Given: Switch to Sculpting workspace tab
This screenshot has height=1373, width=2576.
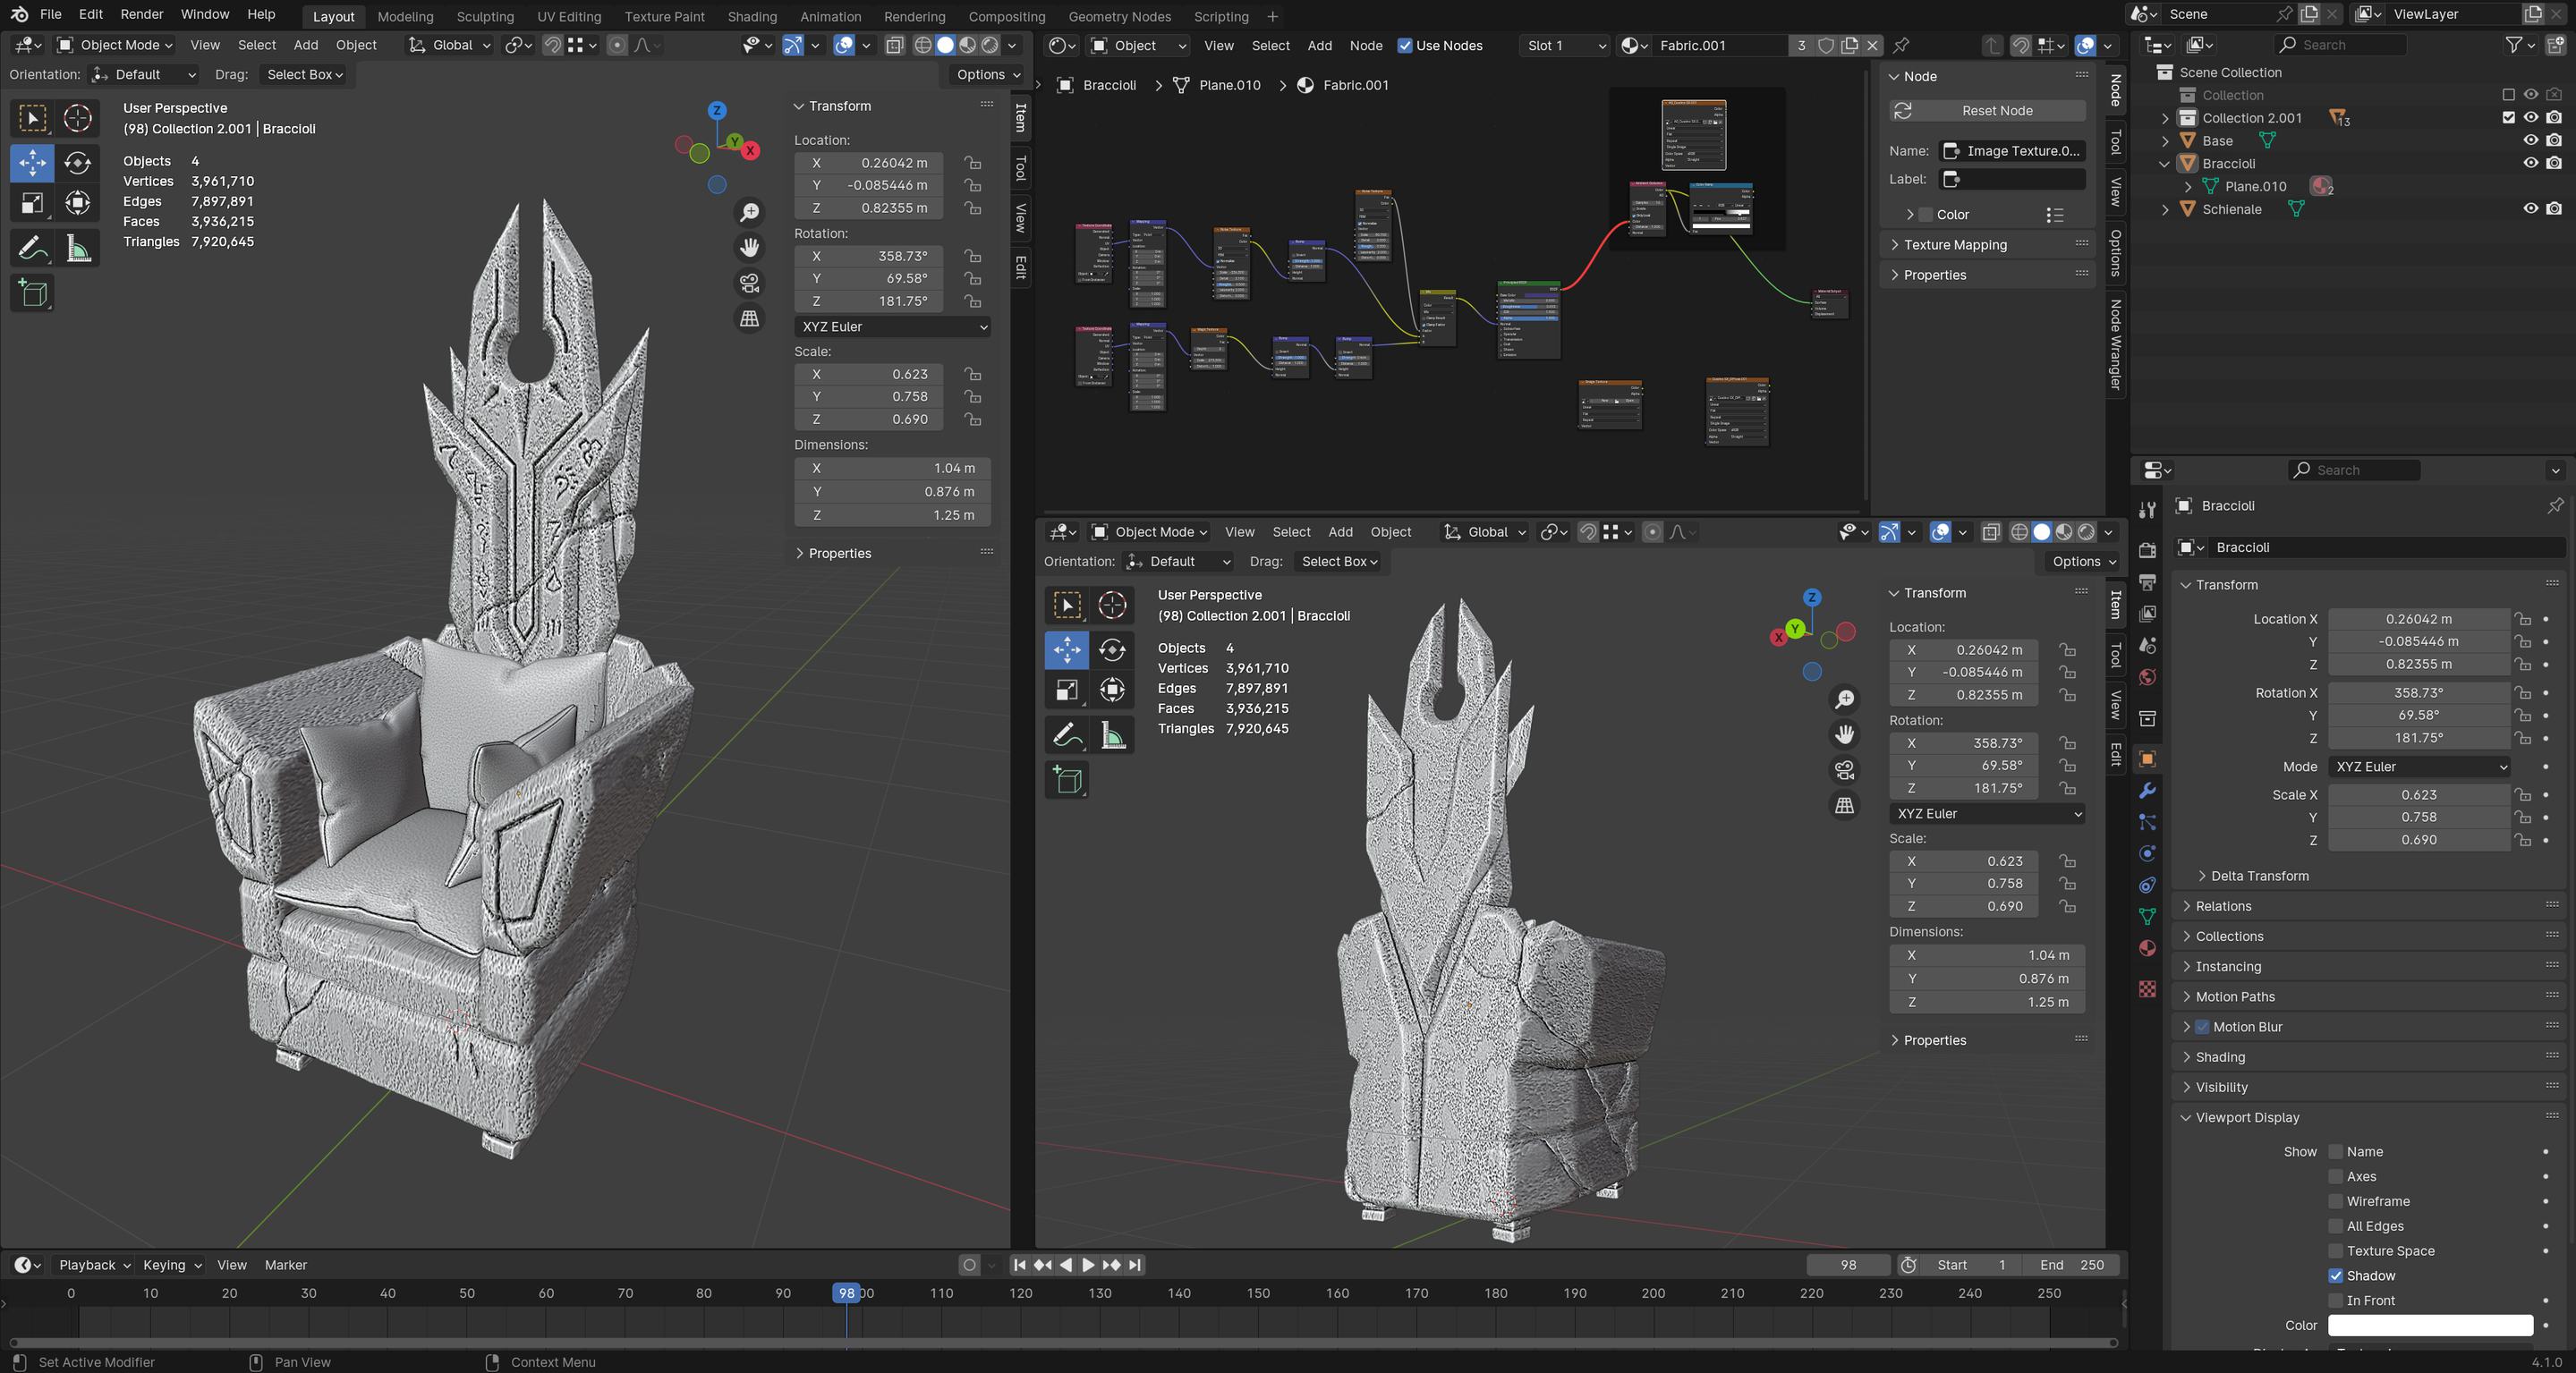Looking at the screenshot, I should [x=485, y=16].
